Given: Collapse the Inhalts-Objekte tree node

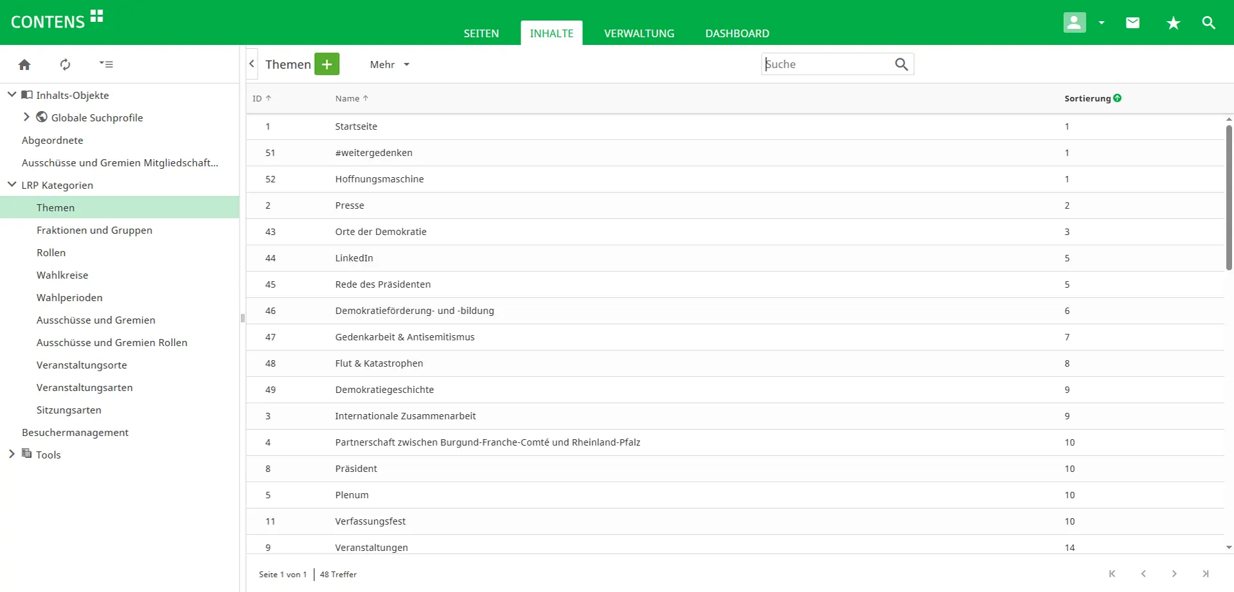Looking at the screenshot, I should 12,94.
